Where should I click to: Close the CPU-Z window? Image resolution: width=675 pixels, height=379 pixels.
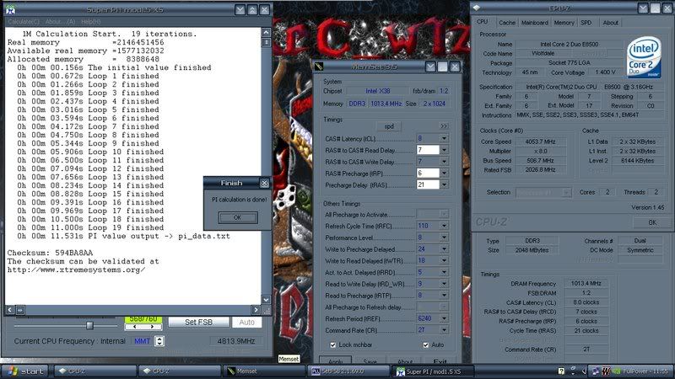[x=667, y=8]
